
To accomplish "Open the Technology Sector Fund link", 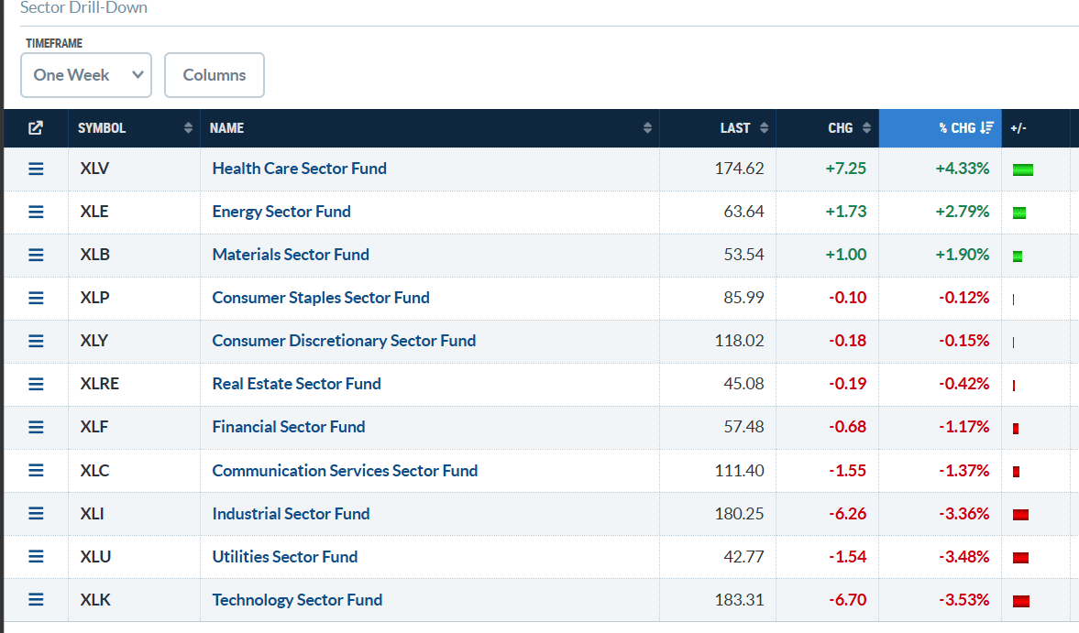I will (x=297, y=600).
